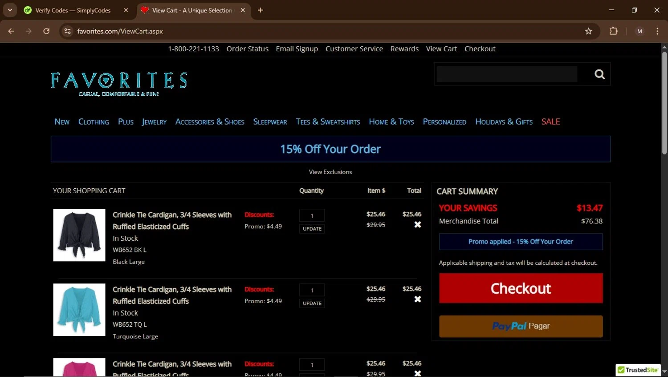Open the SALE category
Screen dimensions: 668x377
[x=550, y=122]
